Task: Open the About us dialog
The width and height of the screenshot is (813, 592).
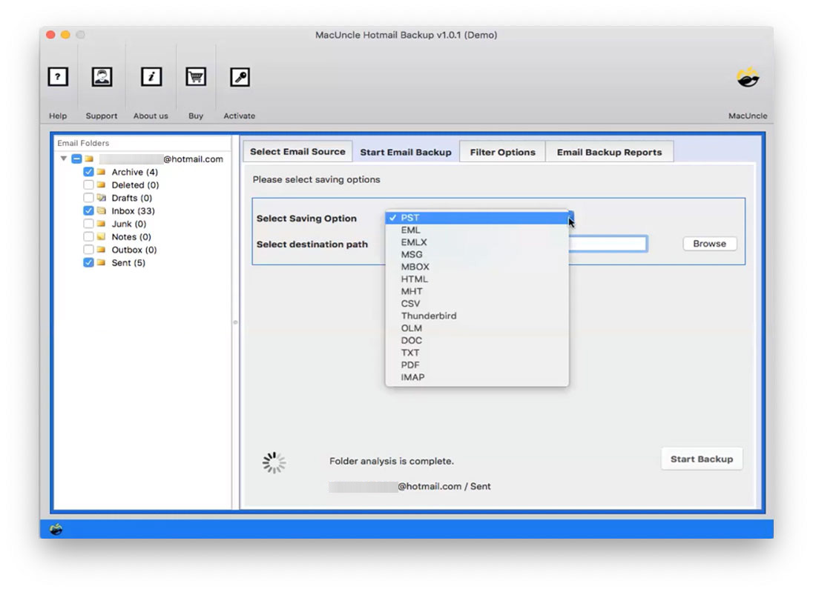Action: [x=151, y=76]
